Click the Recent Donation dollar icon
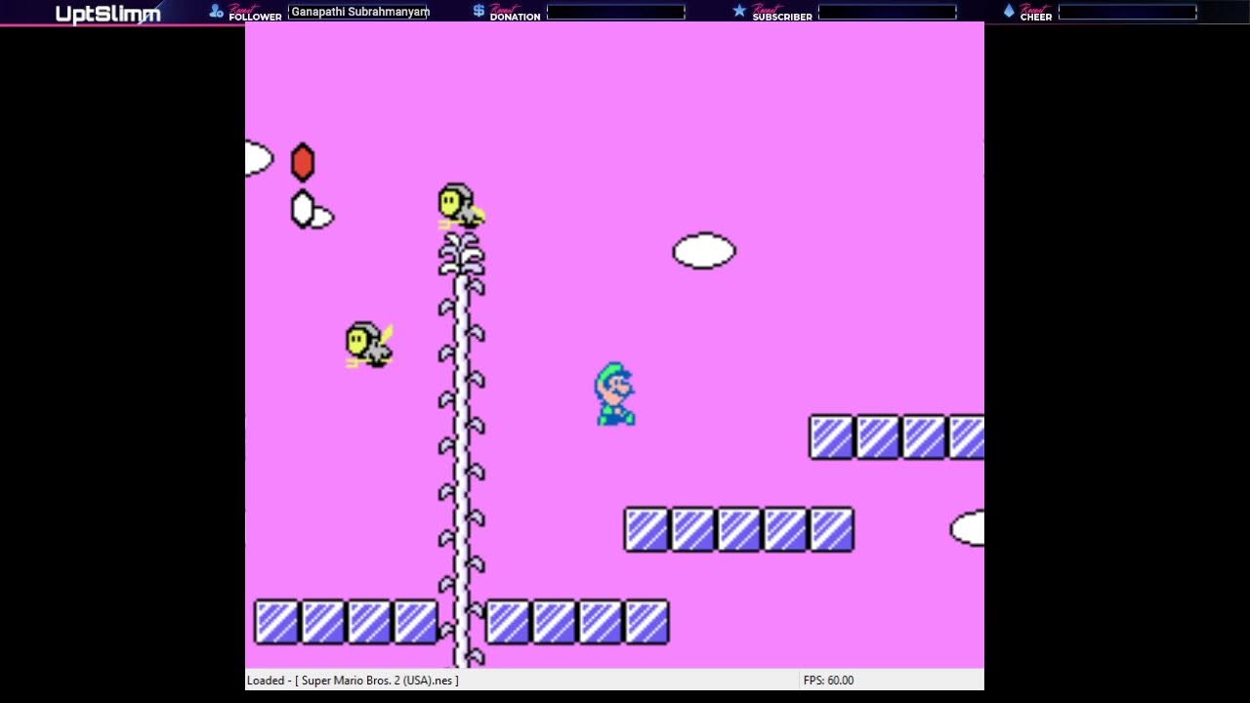This screenshot has height=703, width=1250. coord(479,11)
